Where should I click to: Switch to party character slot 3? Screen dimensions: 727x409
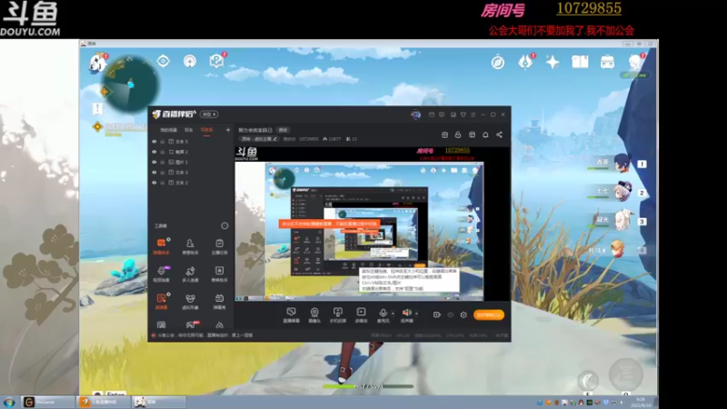[x=622, y=221]
